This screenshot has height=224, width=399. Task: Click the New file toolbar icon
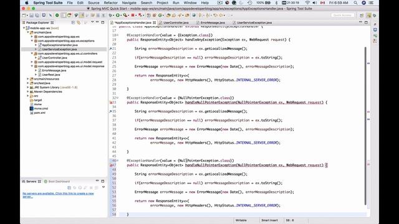click(24, 16)
